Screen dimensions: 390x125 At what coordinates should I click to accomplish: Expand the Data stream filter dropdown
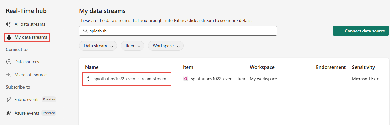point(98,46)
